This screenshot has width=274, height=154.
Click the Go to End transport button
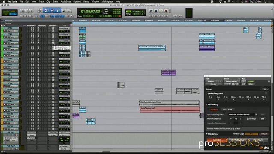click(x=166, y=16)
